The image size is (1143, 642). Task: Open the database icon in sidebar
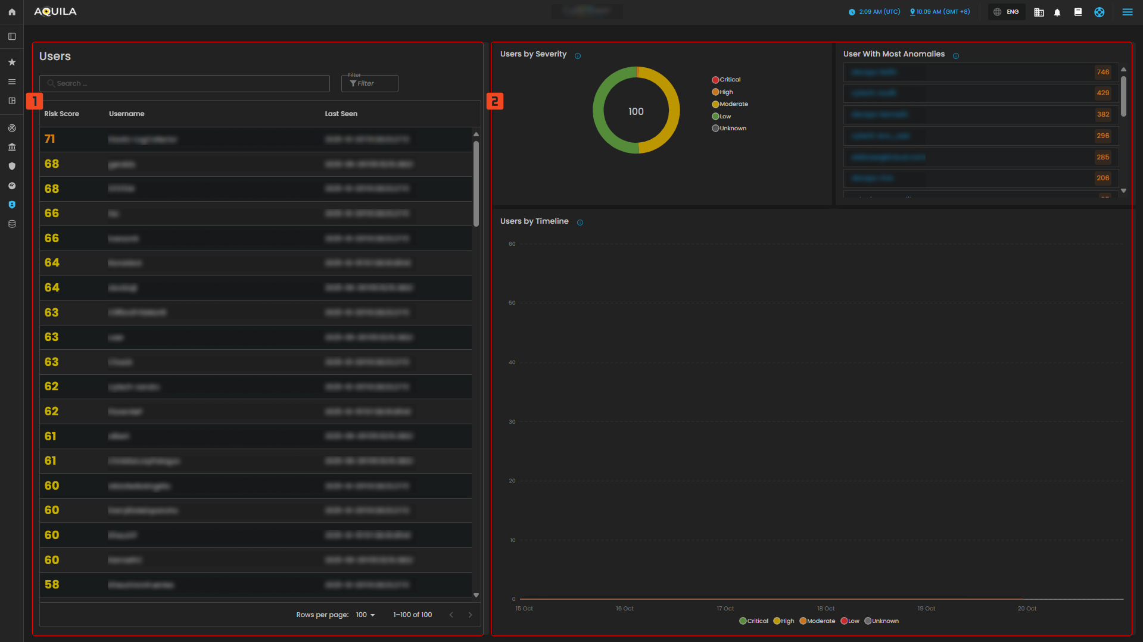[x=12, y=224]
